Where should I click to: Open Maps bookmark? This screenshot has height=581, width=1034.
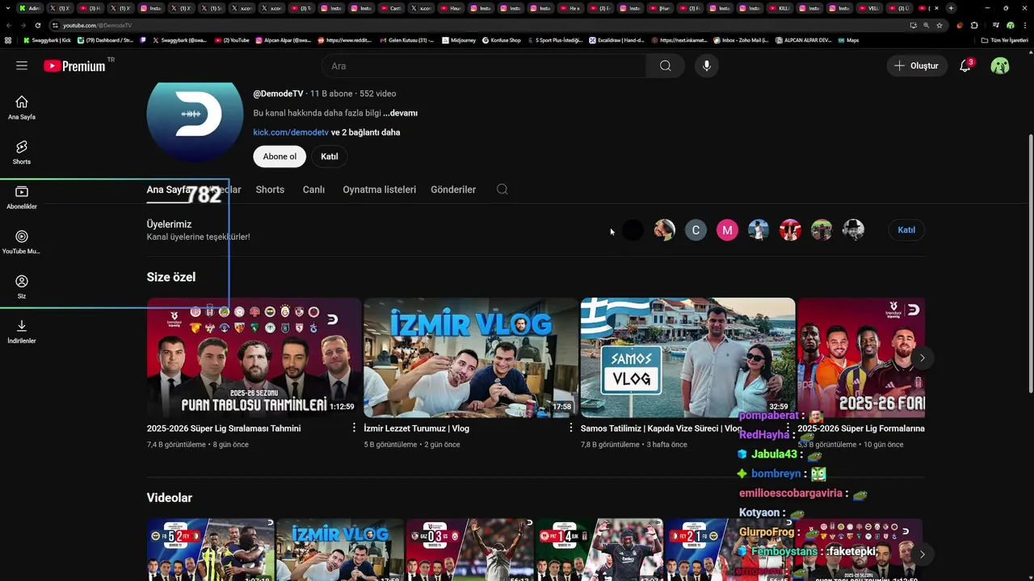tap(848, 40)
